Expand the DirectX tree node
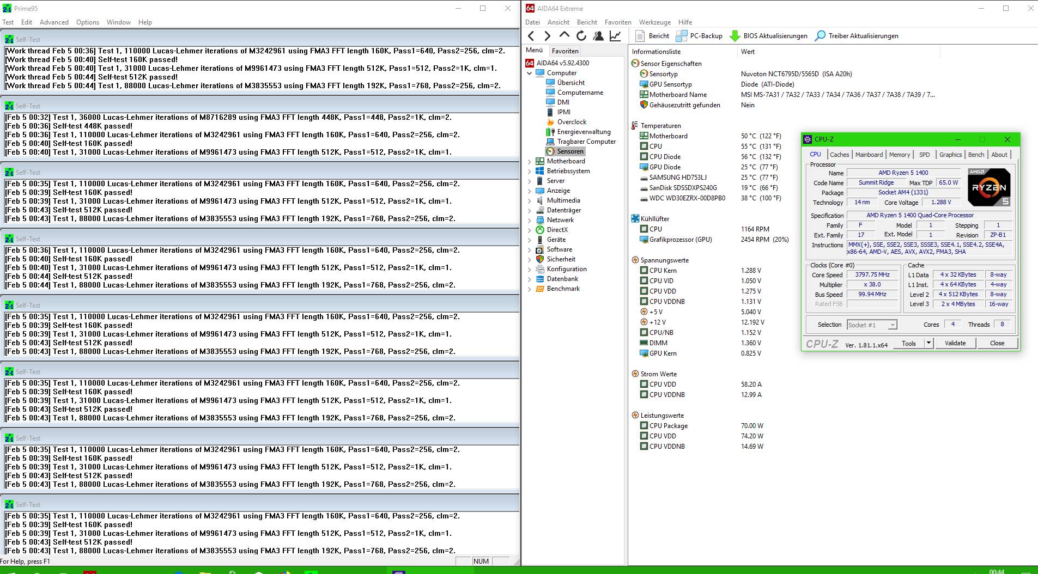Image resolution: width=1038 pixels, height=574 pixels. (x=530, y=230)
